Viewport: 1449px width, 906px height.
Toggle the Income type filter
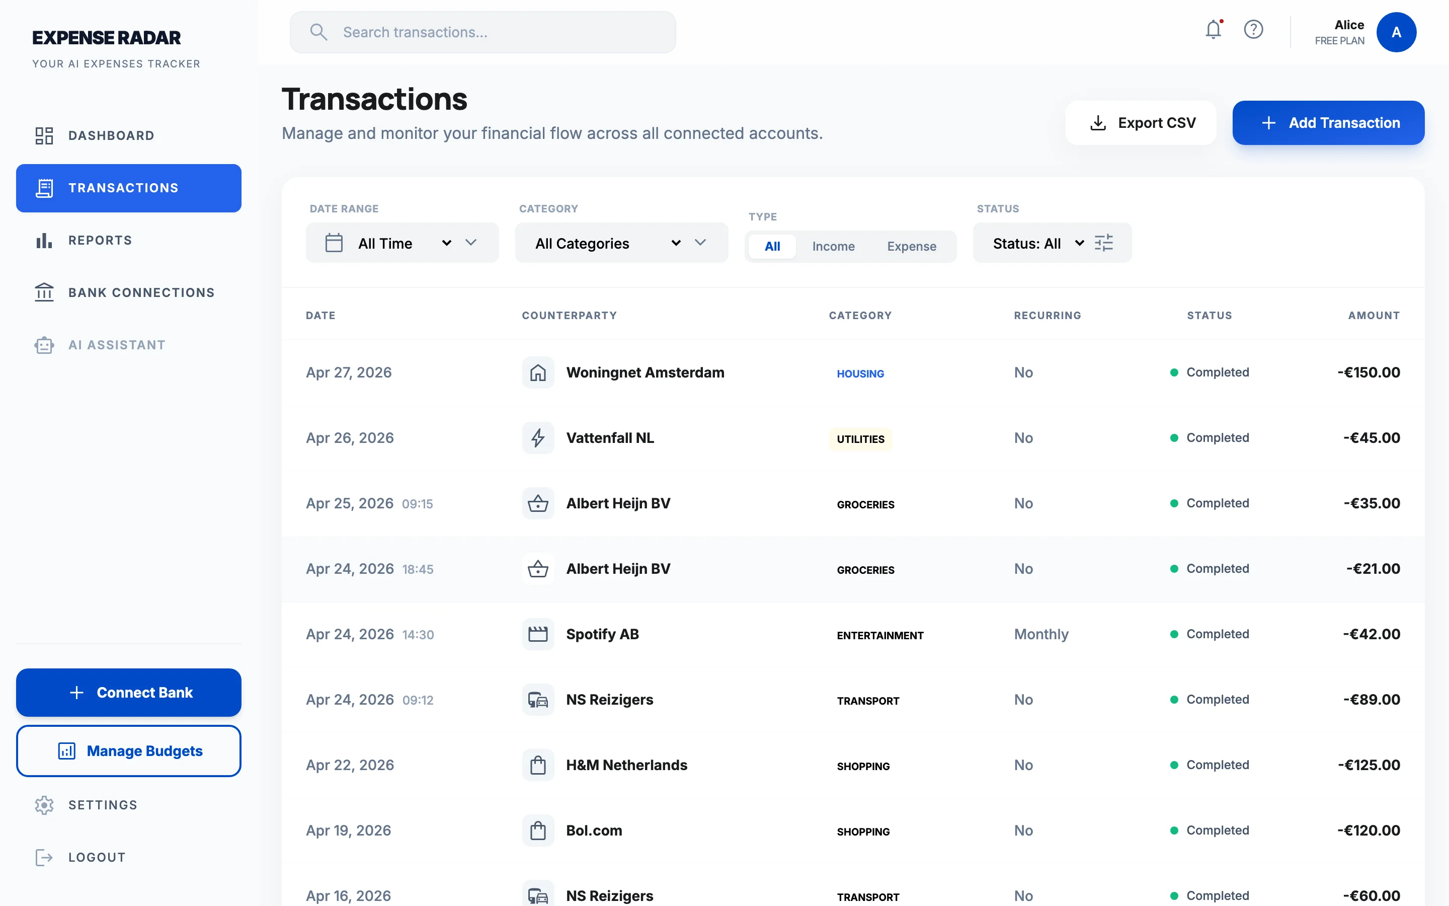[834, 246]
